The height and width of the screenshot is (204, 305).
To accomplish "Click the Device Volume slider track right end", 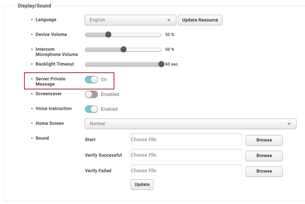I will pyautogui.click(x=159, y=35).
